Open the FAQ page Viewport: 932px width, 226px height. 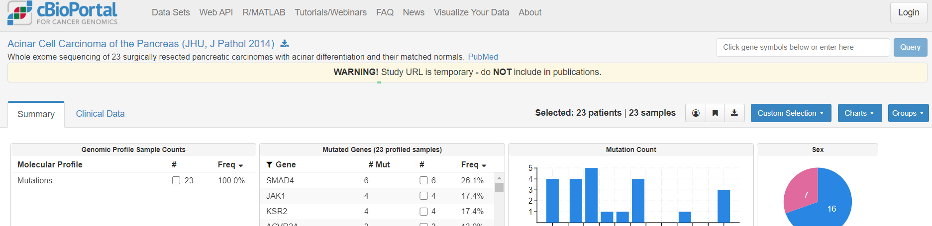coord(385,12)
